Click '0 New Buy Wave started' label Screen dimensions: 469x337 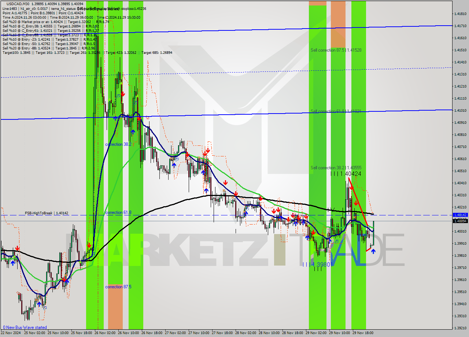pos(25,327)
